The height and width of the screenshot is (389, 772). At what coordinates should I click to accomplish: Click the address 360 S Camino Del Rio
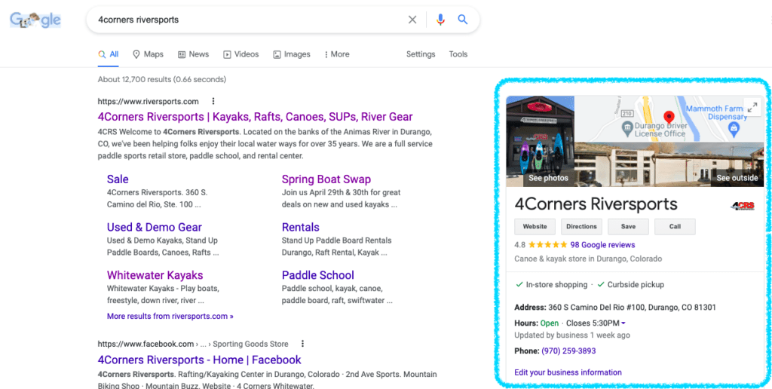click(631, 308)
